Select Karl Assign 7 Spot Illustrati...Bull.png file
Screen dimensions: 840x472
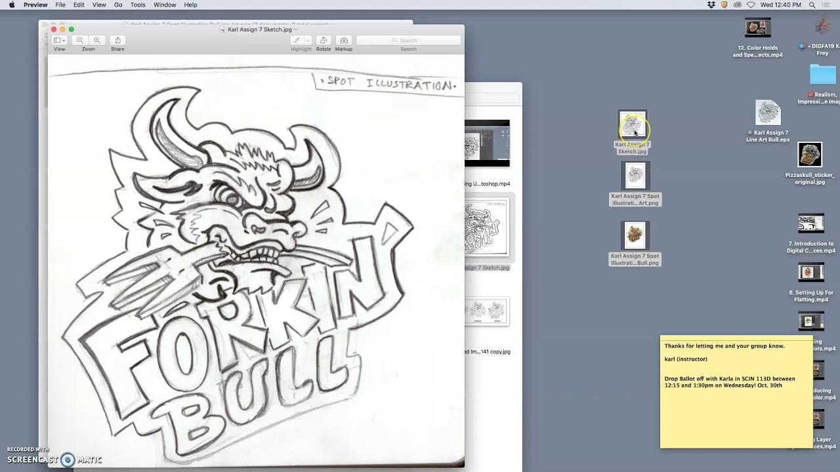[x=635, y=244]
